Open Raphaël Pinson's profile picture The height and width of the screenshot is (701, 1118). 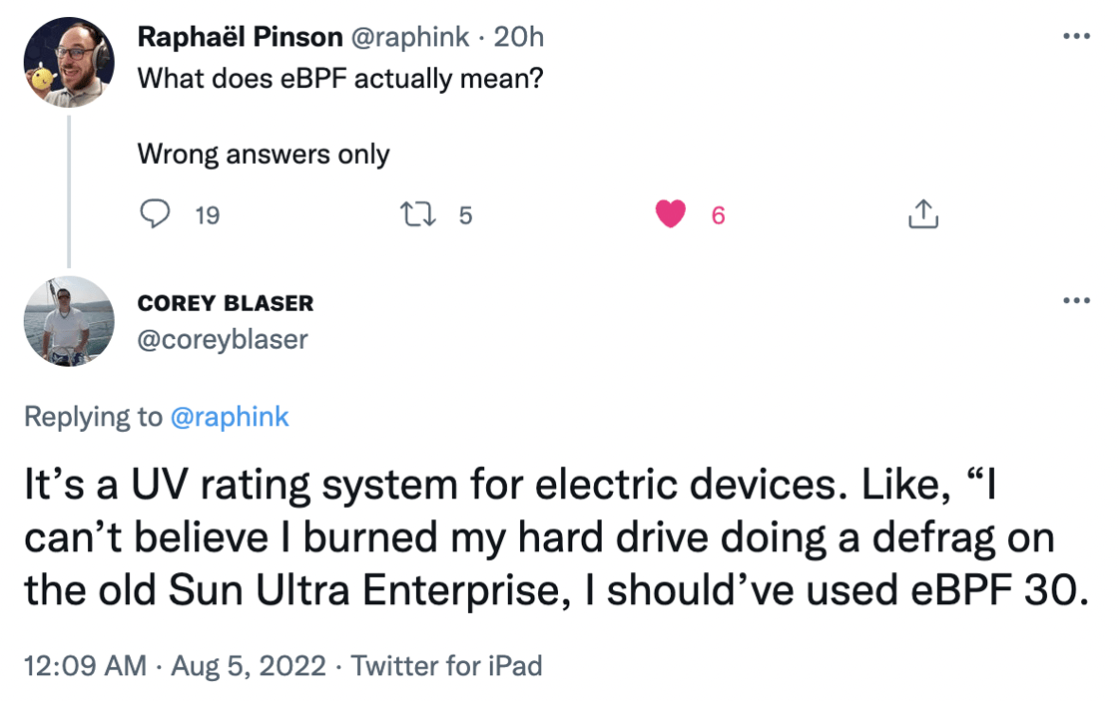(69, 62)
